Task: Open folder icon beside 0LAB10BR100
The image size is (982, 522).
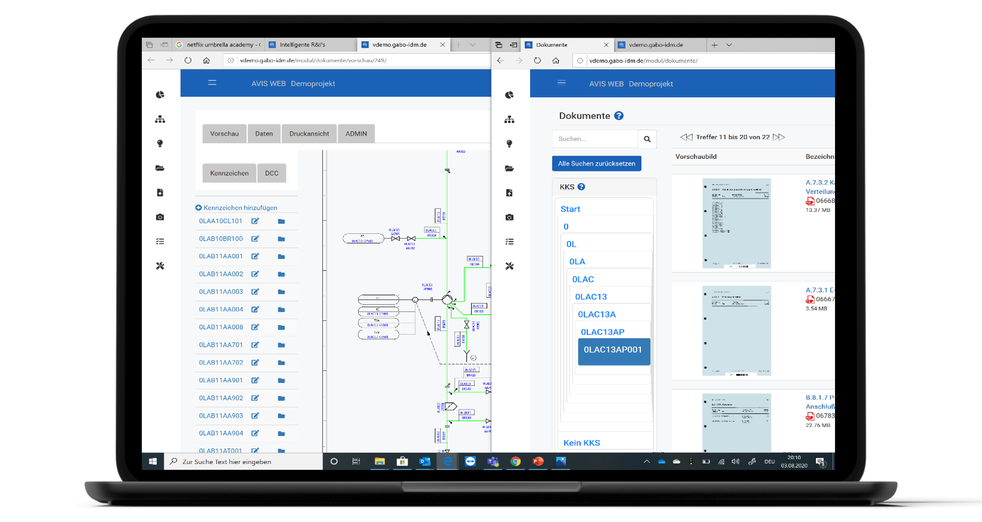Action: pos(281,239)
